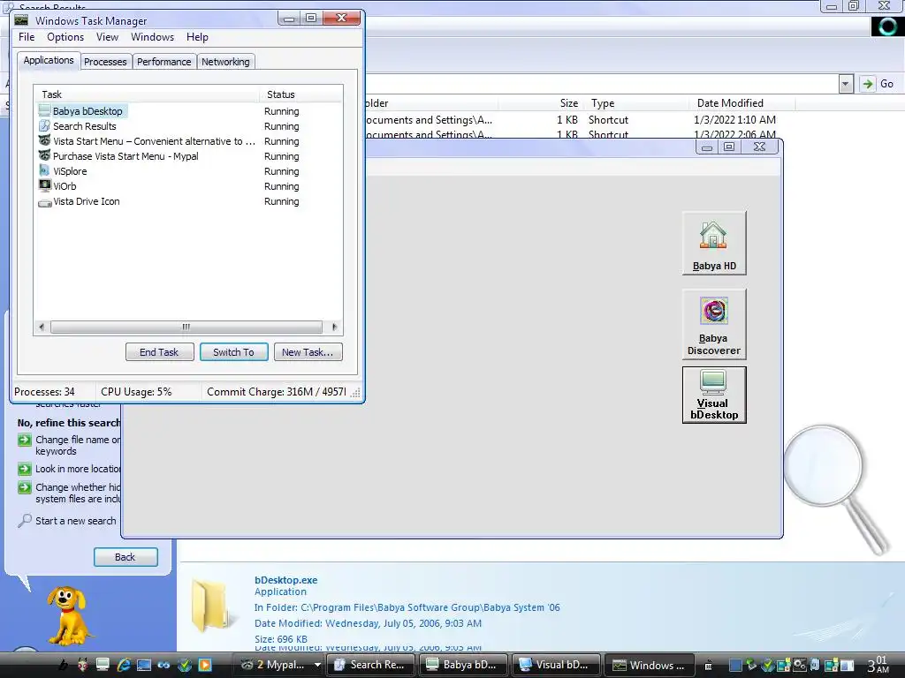905x678 pixels.
Task: Open the View menu in Task Manager
Action: tap(107, 37)
